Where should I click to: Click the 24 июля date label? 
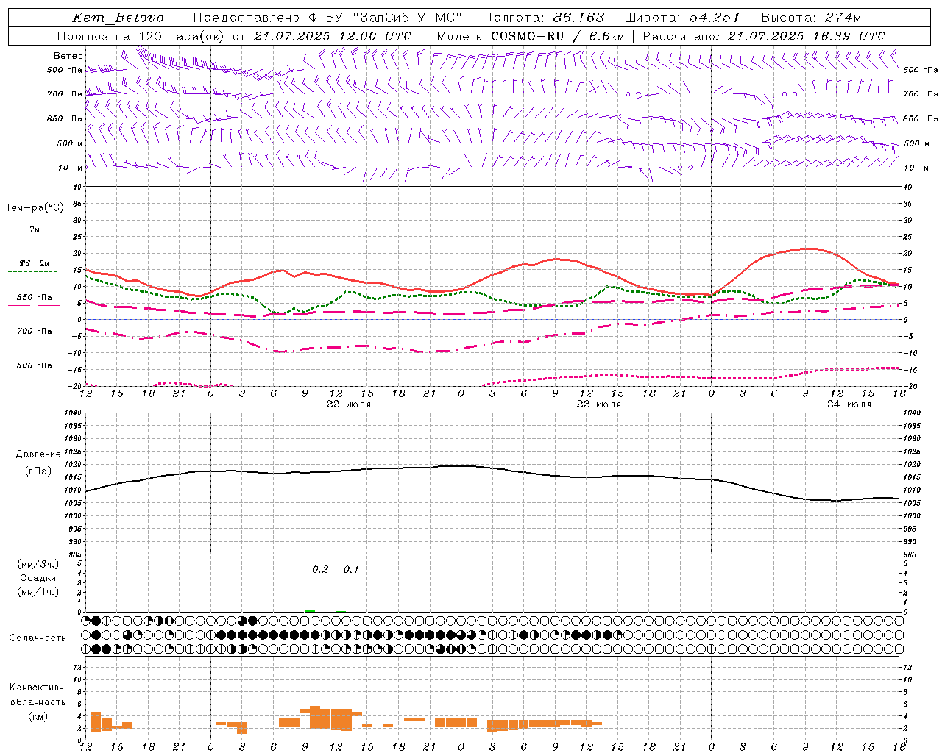click(849, 404)
